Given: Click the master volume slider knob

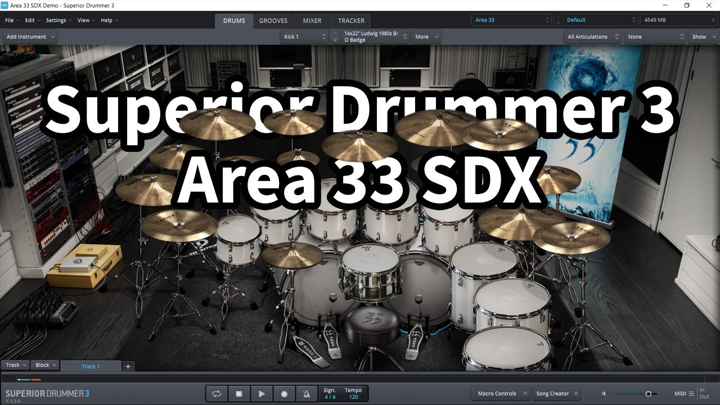Looking at the screenshot, I should click(x=648, y=394).
